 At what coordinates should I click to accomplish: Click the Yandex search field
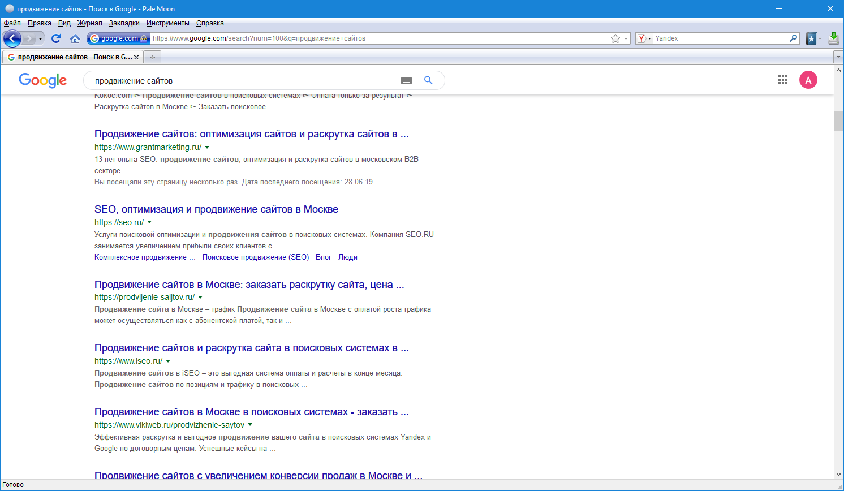[x=721, y=38]
